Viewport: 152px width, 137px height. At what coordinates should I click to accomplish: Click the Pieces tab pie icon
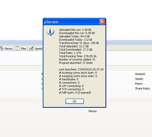pos(2,49)
